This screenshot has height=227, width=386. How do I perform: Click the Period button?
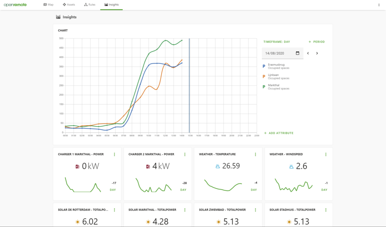tap(316, 41)
